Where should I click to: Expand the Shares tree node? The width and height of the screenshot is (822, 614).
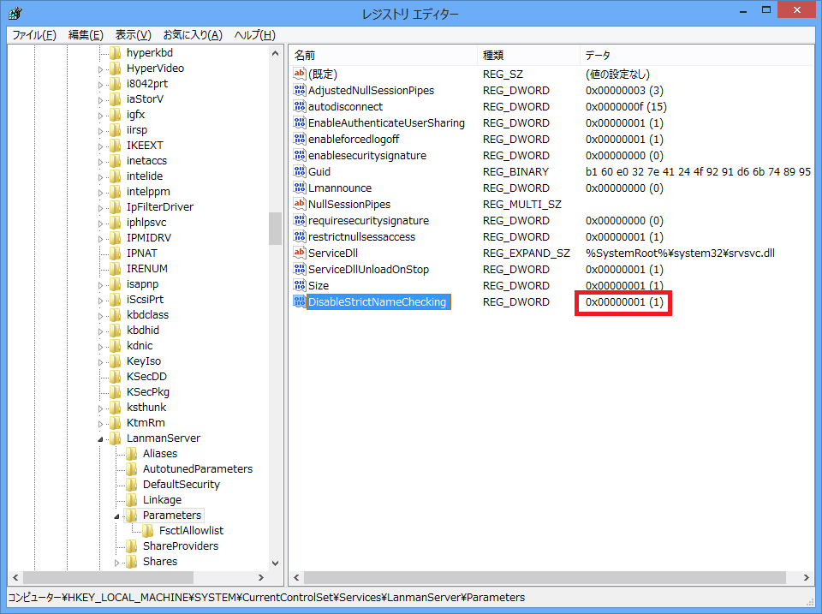tap(117, 562)
